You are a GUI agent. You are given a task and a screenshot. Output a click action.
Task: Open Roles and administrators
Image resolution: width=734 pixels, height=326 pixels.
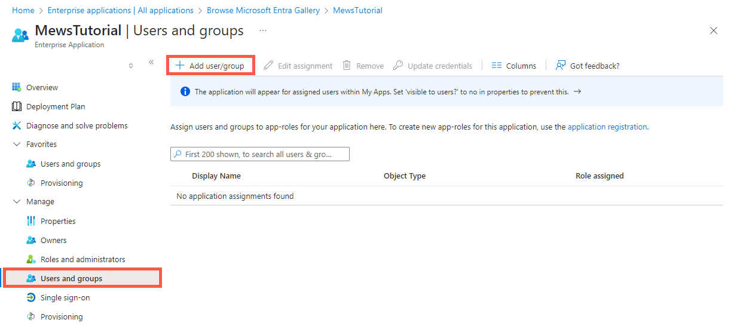[x=83, y=259]
